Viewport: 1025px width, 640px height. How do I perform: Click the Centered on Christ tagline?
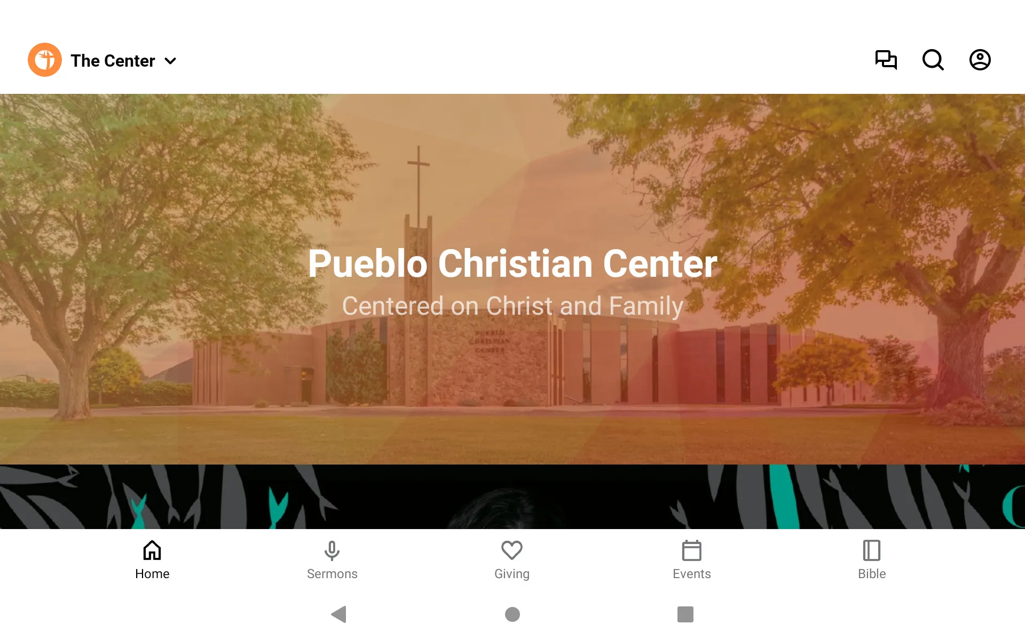tap(512, 305)
